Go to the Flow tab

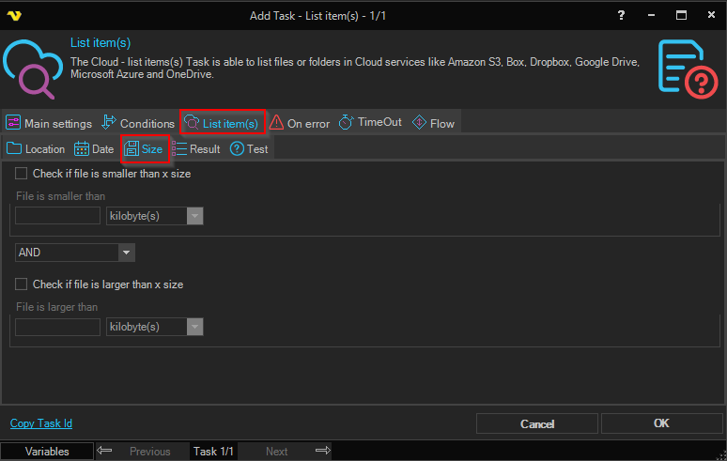[x=433, y=123]
